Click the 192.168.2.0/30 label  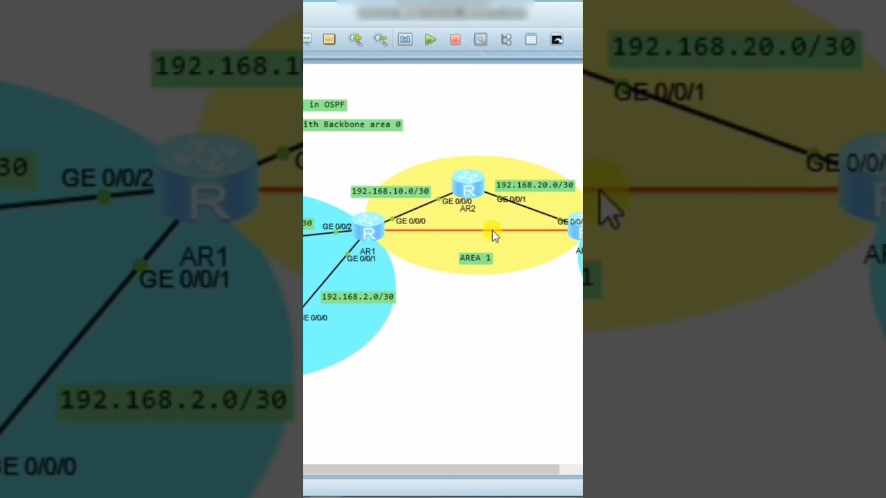[x=358, y=297]
